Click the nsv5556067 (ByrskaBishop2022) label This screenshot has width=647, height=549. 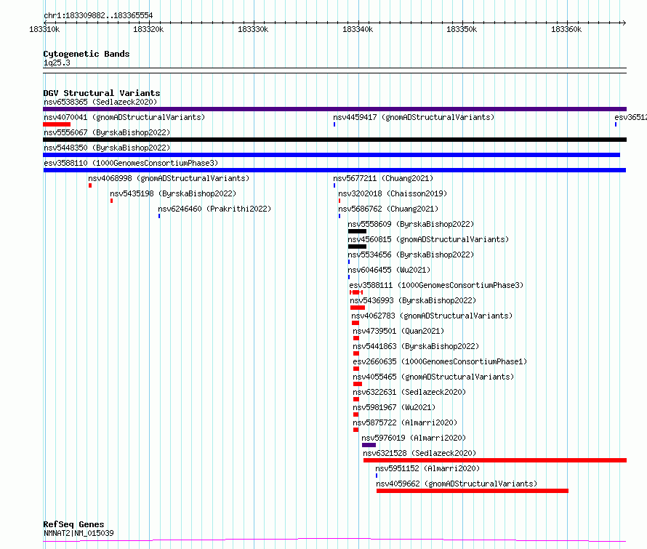107,132
